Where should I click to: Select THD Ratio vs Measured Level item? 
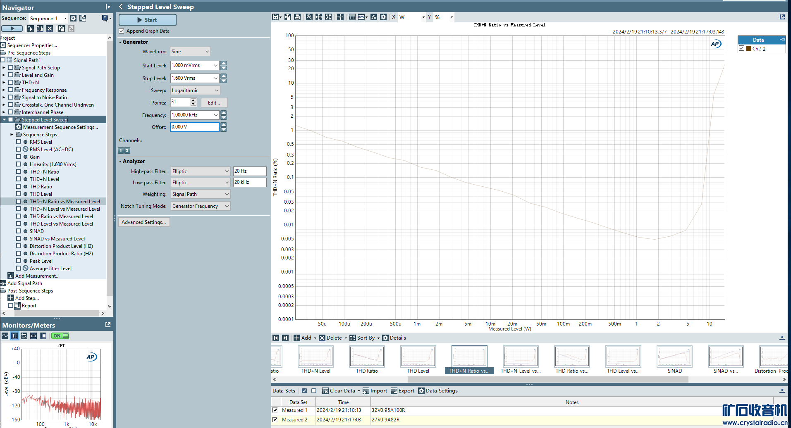61,216
